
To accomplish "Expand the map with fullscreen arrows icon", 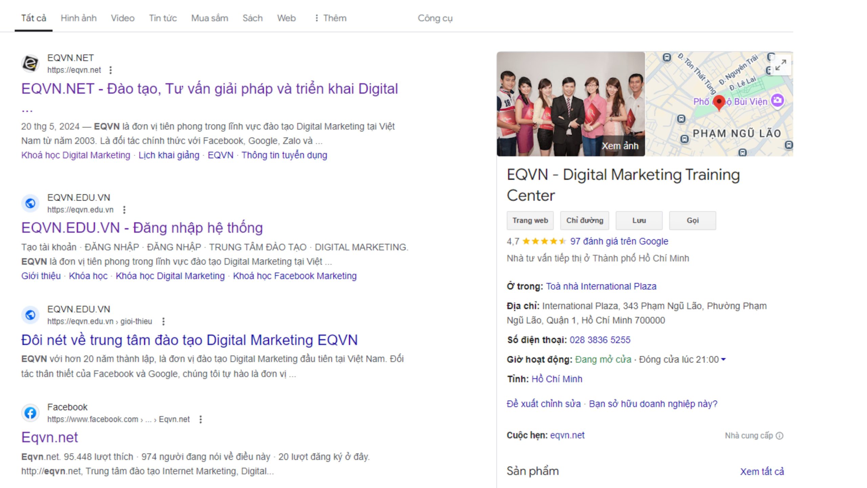I will 781,65.
